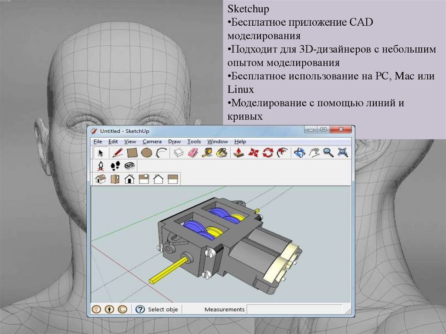Switch to the Iso standard view

point(101,179)
